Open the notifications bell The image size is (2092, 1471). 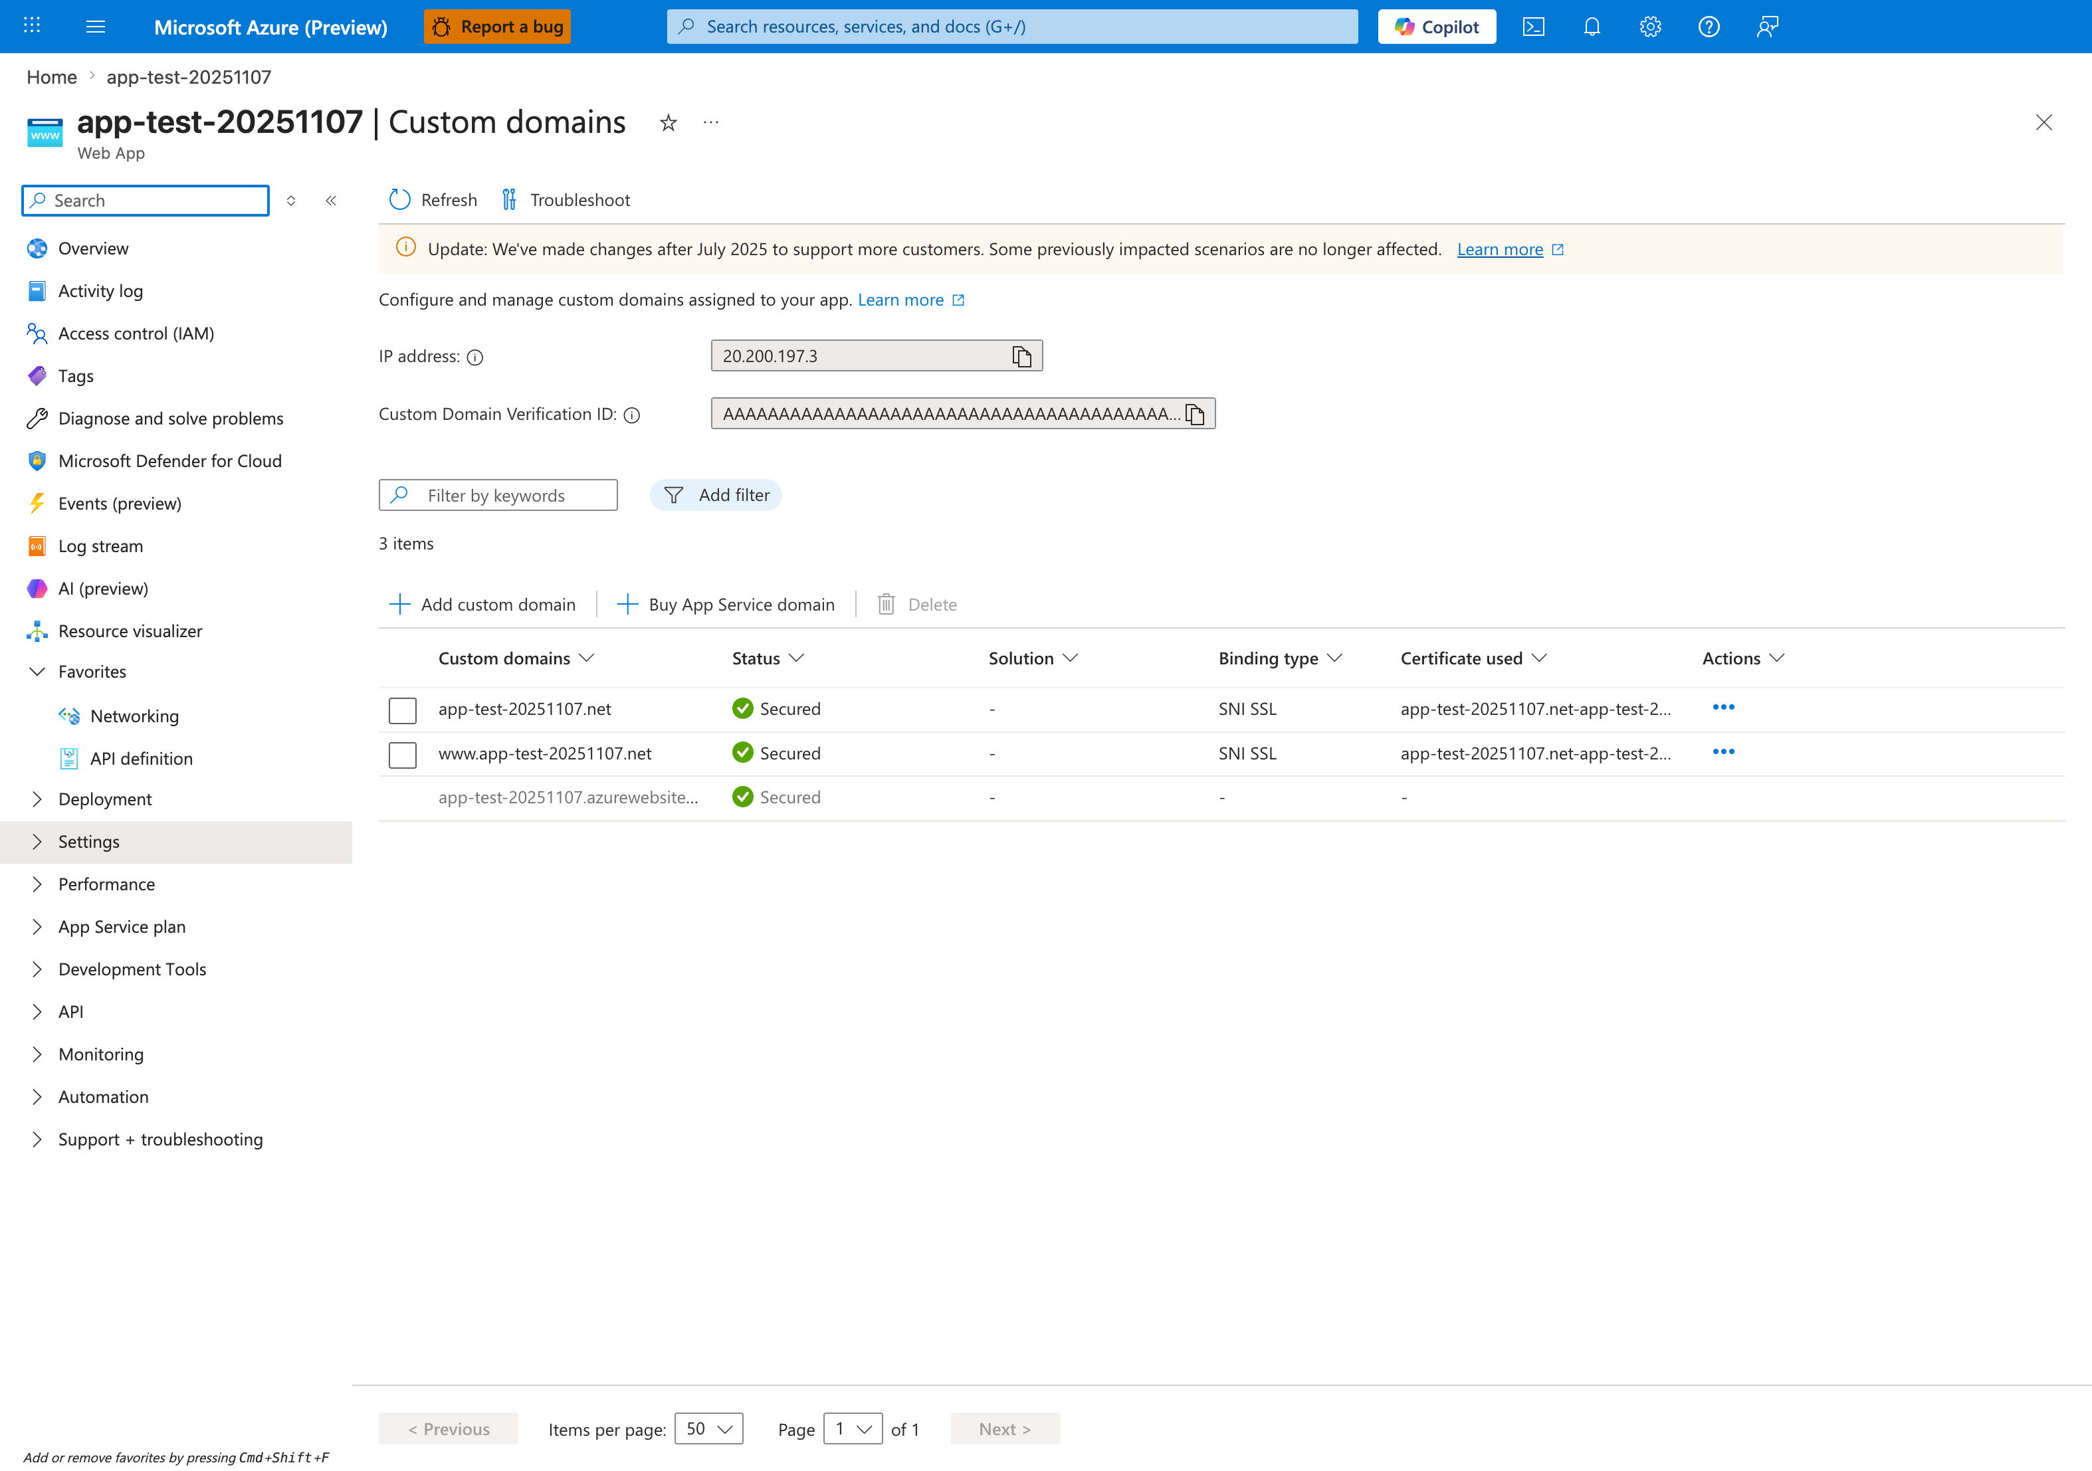[1592, 27]
